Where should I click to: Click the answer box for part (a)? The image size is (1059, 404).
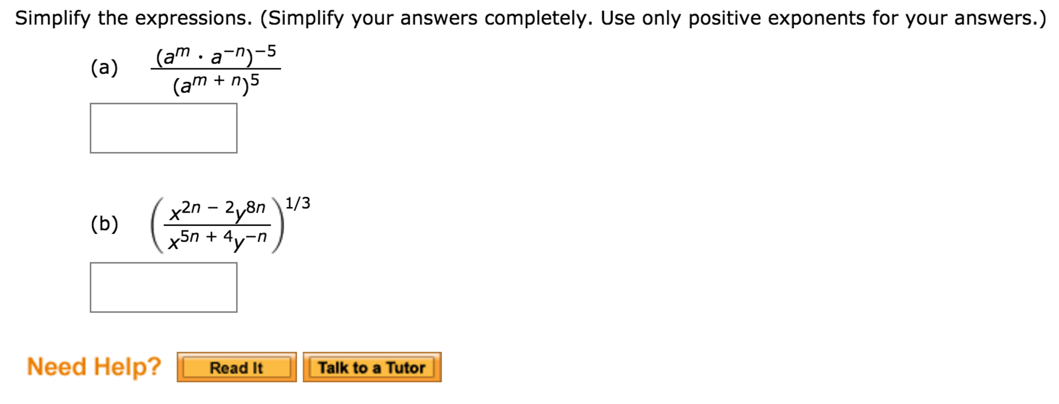[x=164, y=128]
